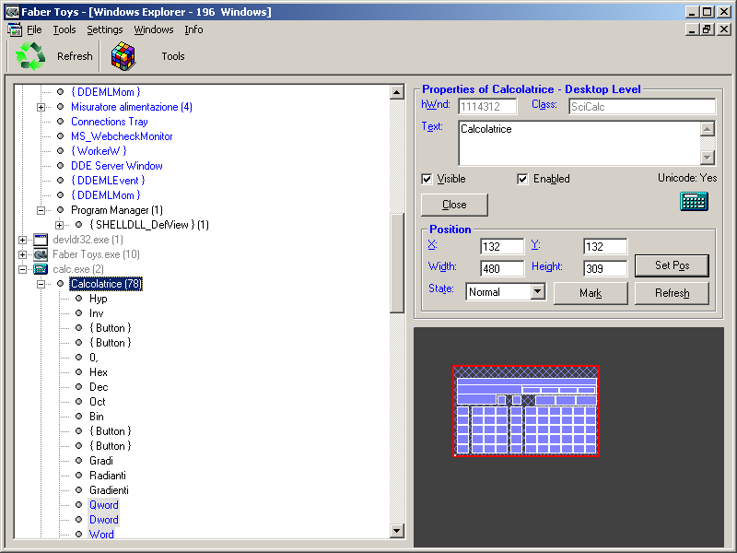Click the Set Pos button

(x=673, y=265)
